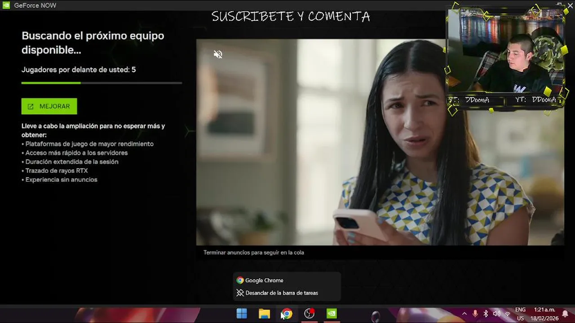The width and height of the screenshot is (575, 323).
Task: Open the Bluetooth tray icon
Action: coord(486,314)
